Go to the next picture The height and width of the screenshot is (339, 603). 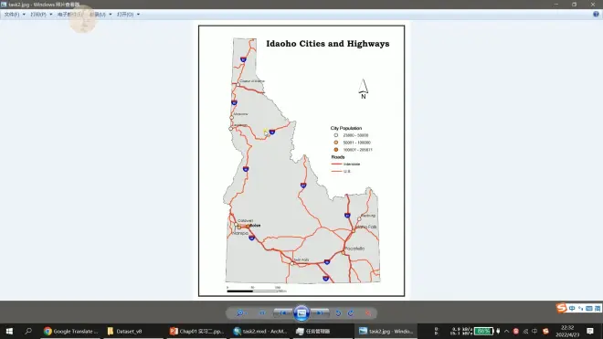pyautogui.click(x=320, y=313)
